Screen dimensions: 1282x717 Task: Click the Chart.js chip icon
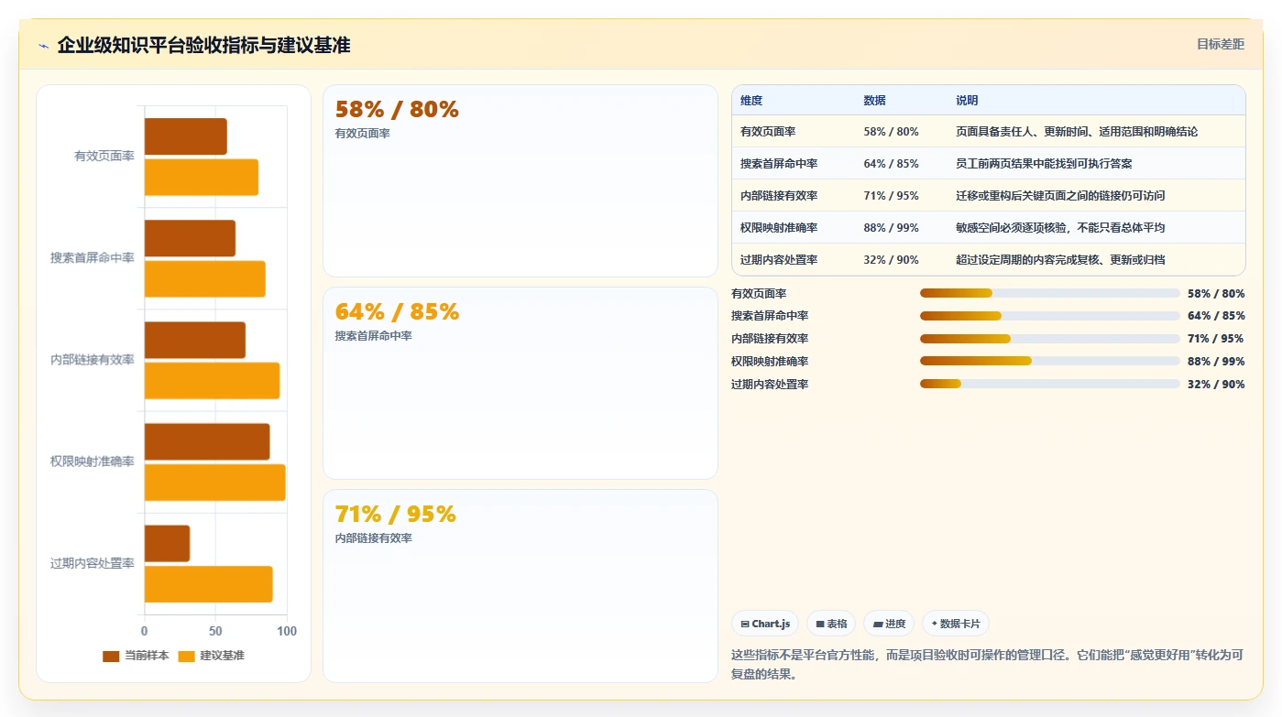click(x=745, y=625)
